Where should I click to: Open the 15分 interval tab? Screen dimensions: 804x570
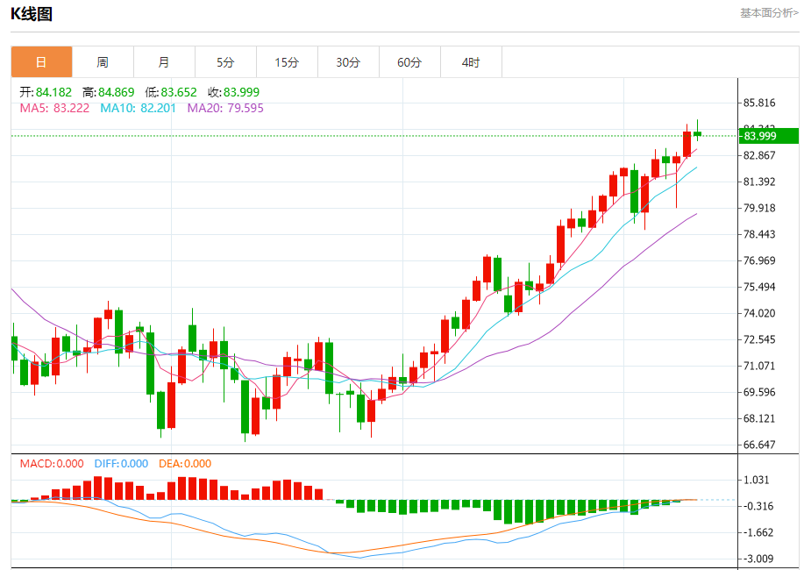point(288,62)
